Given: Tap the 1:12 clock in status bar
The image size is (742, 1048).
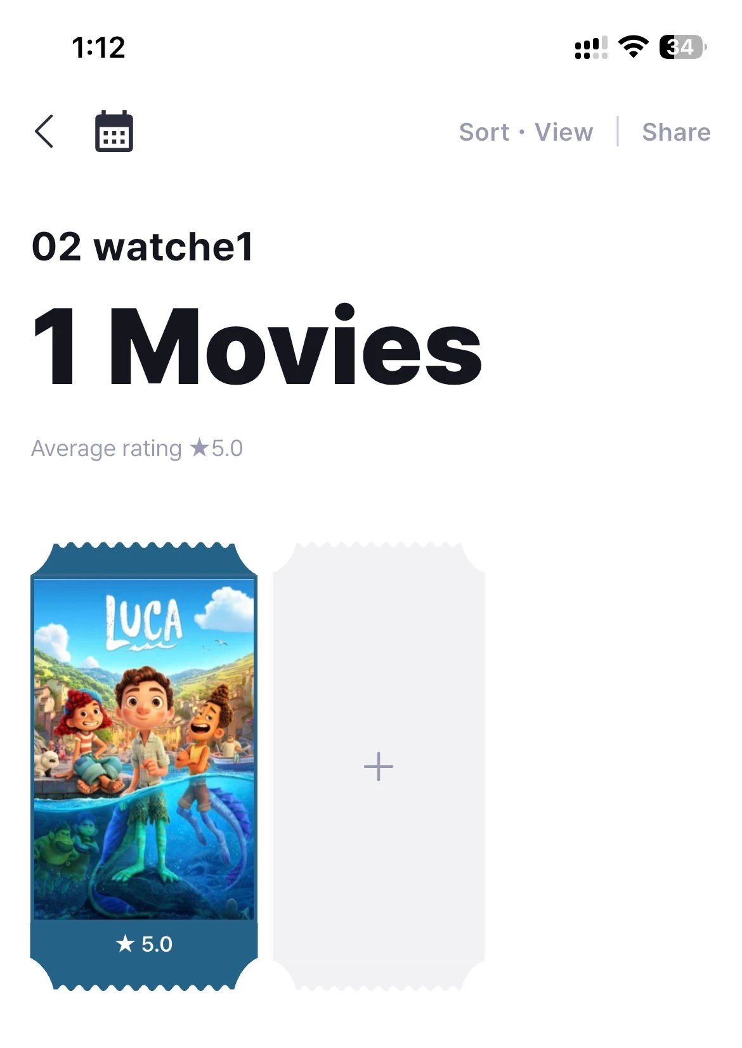Looking at the screenshot, I should 98,48.
